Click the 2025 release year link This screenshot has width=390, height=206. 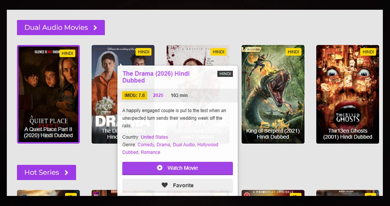tap(158, 95)
